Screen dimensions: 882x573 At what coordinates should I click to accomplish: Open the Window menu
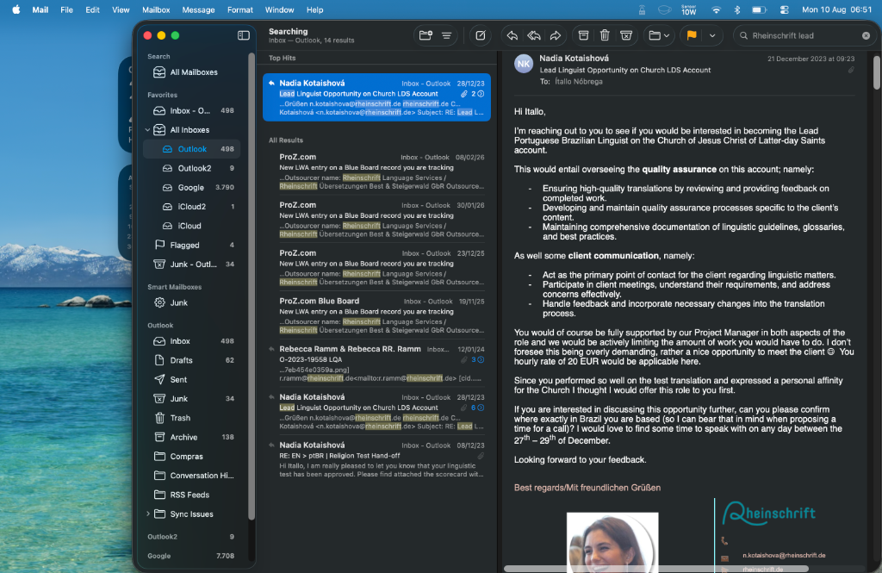click(279, 9)
